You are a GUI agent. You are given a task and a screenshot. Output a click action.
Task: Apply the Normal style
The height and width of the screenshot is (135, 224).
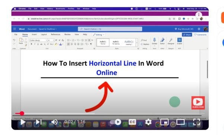click(103, 43)
